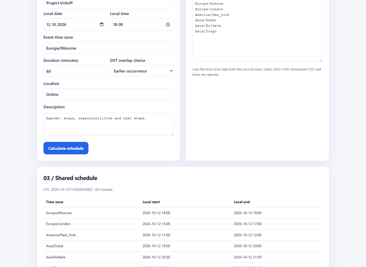Click the Time zone column header
The width and height of the screenshot is (366, 267).
(x=55, y=202)
